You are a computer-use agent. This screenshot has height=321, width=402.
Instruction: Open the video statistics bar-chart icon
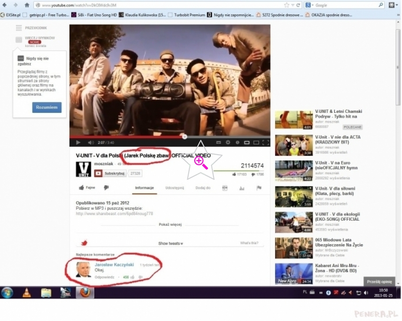tap(242, 188)
